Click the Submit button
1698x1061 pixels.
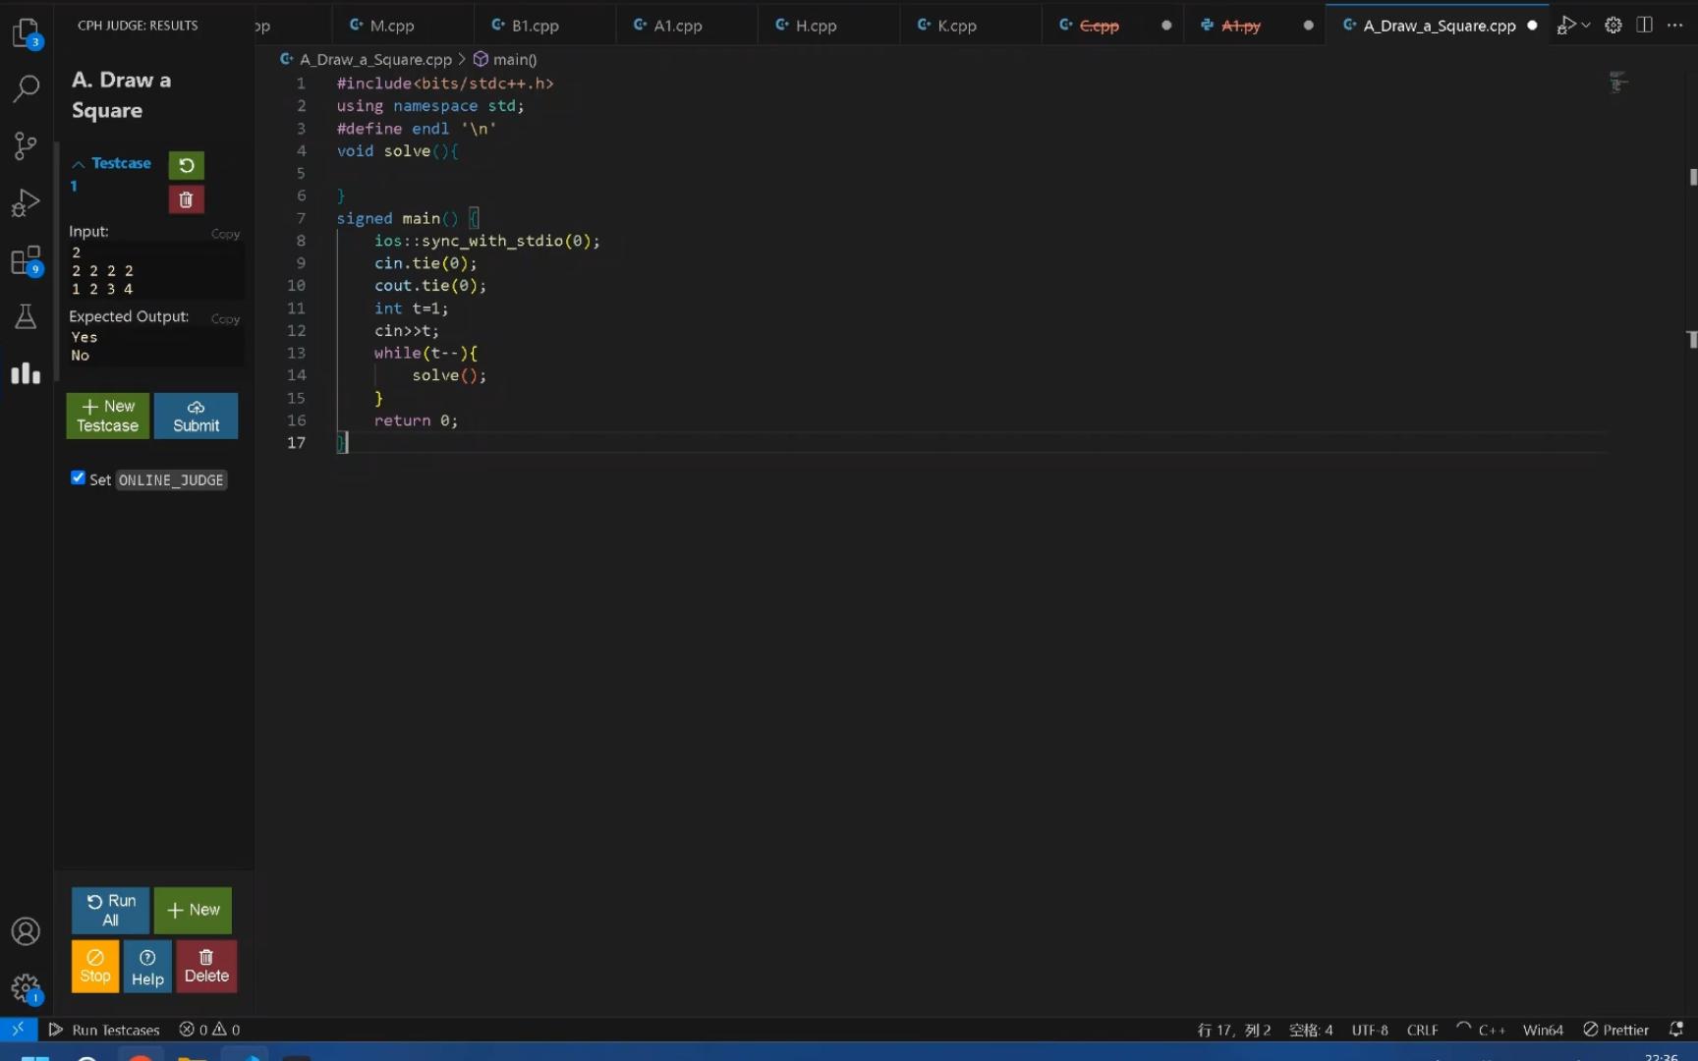coord(196,416)
